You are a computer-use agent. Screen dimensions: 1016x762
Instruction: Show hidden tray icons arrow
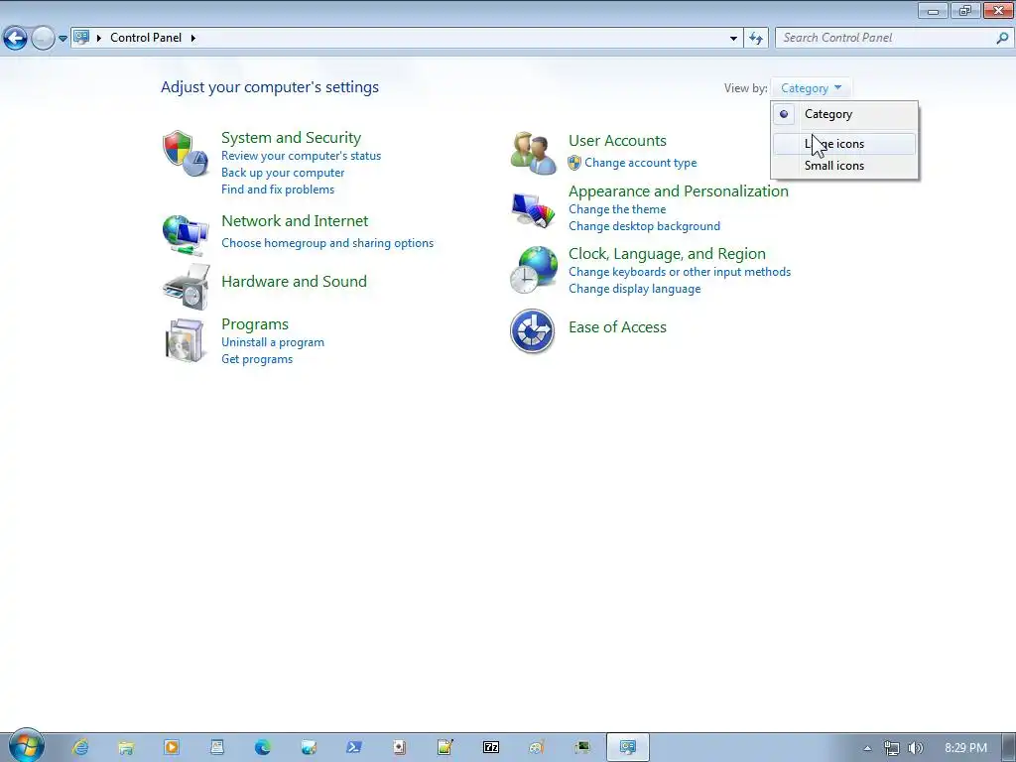pyautogui.click(x=867, y=748)
